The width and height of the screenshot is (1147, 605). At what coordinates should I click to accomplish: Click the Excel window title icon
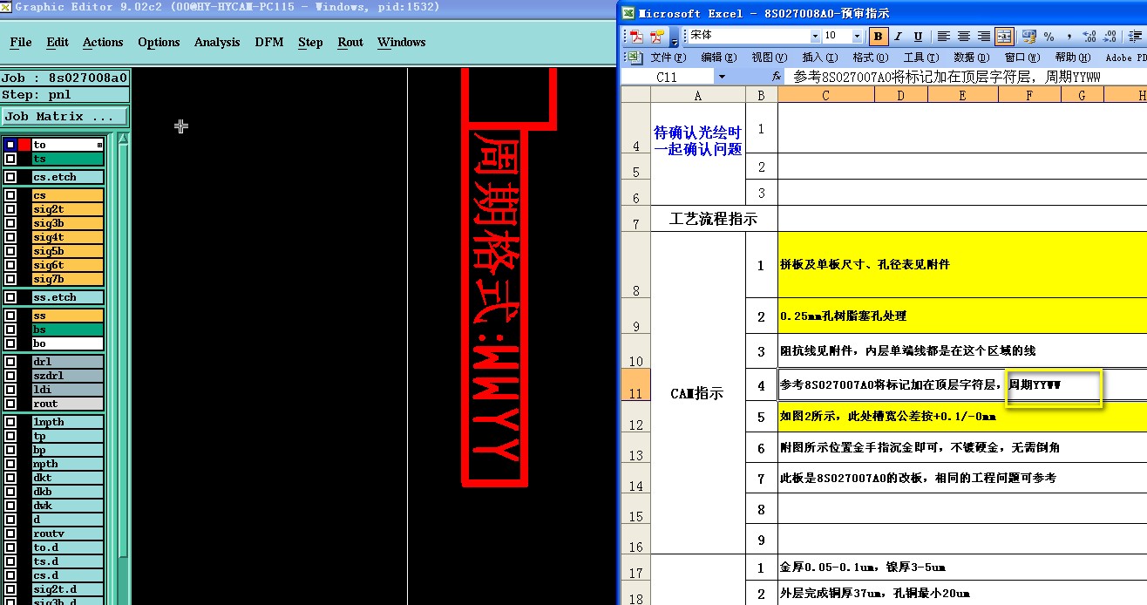tap(628, 13)
